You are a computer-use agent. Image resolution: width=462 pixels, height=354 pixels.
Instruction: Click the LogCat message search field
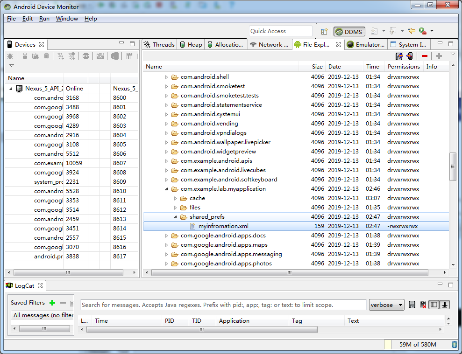point(223,305)
